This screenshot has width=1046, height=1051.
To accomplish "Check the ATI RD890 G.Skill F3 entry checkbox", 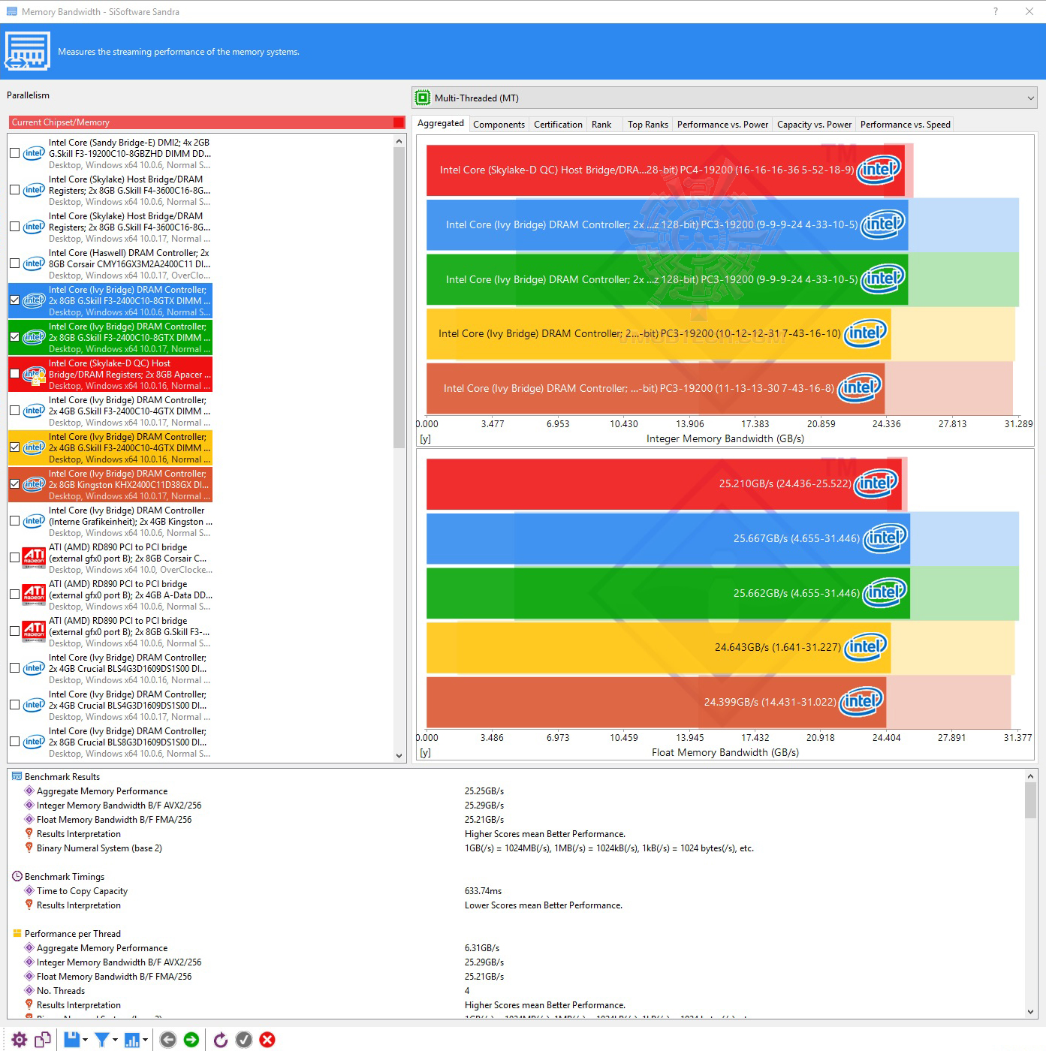I will 14,631.
